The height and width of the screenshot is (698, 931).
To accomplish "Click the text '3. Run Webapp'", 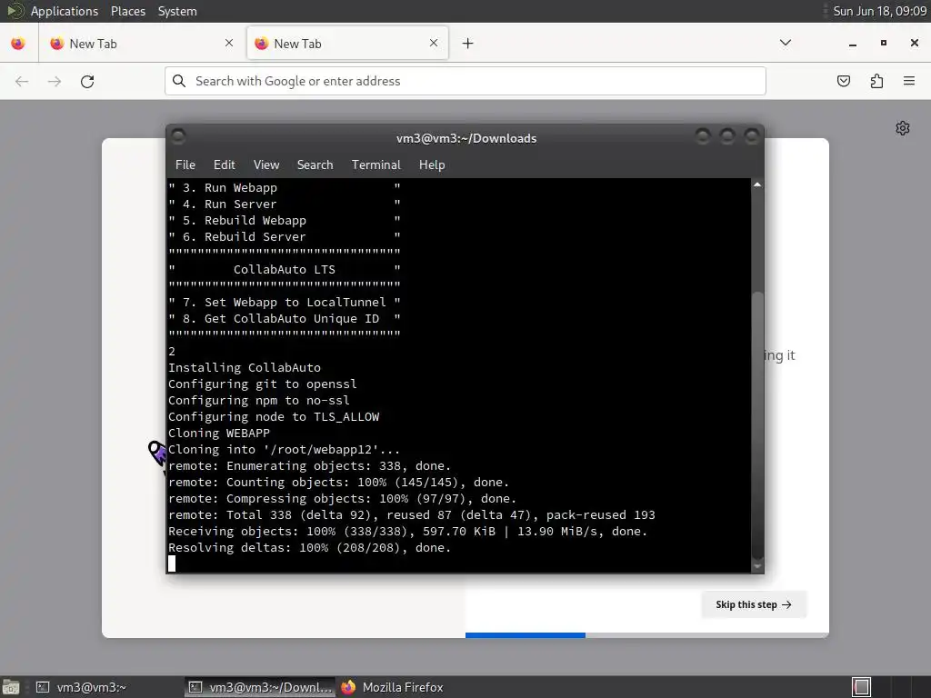I will tap(230, 187).
